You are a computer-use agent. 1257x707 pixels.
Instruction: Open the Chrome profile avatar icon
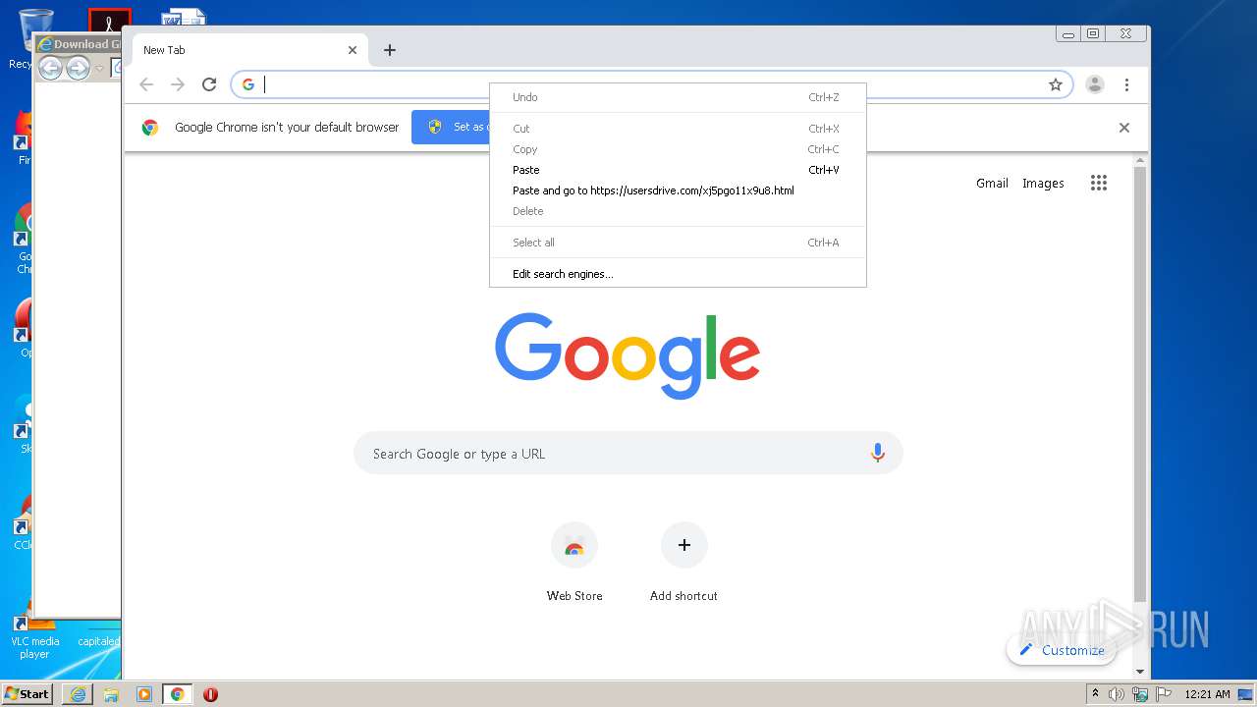pyautogui.click(x=1095, y=84)
